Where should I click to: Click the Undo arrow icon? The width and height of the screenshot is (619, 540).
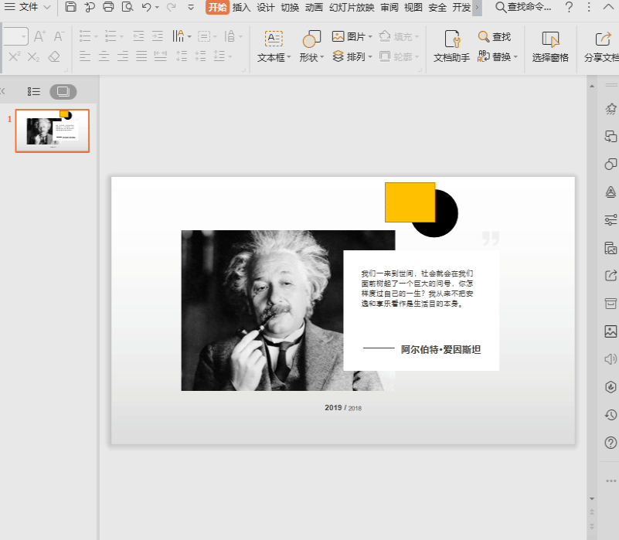pos(147,7)
